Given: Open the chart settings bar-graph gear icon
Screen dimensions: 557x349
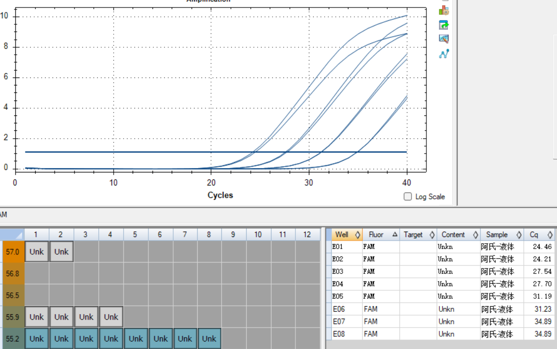Looking at the screenshot, I should tap(444, 10).
